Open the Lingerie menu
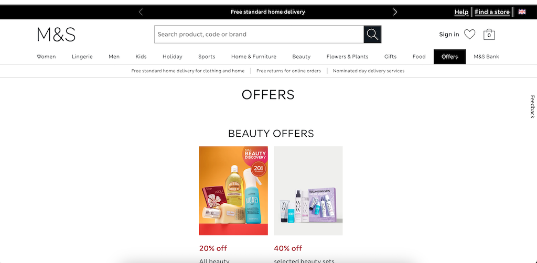Viewport: 537px width, 263px height. click(82, 57)
